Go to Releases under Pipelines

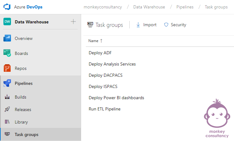click(23, 109)
